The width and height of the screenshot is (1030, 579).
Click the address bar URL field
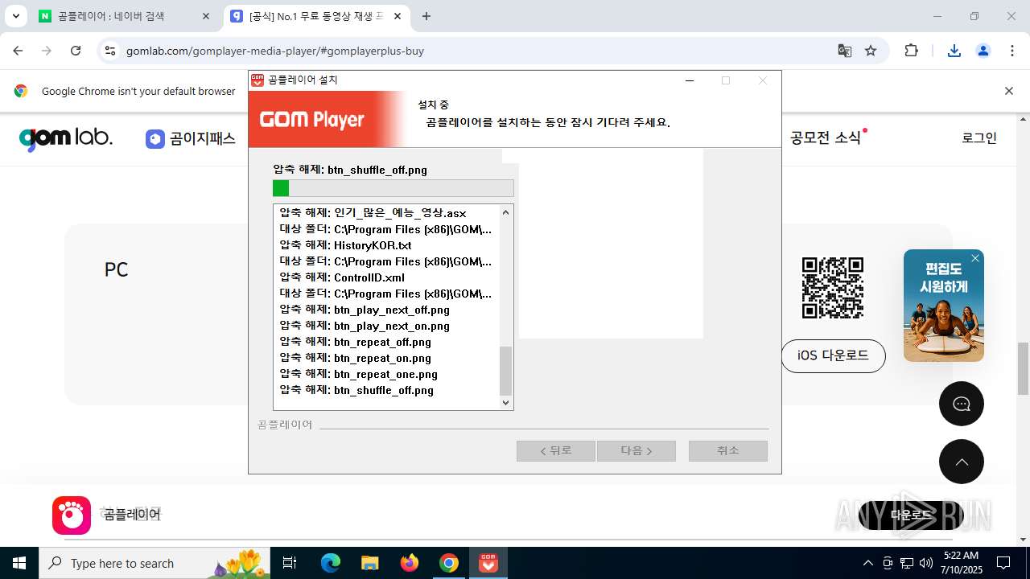(475, 51)
